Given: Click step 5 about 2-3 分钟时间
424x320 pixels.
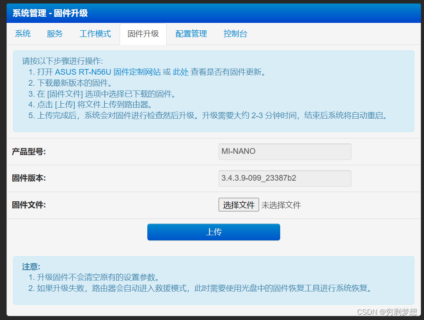Looking at the screenshot, I should click(208, 116).
